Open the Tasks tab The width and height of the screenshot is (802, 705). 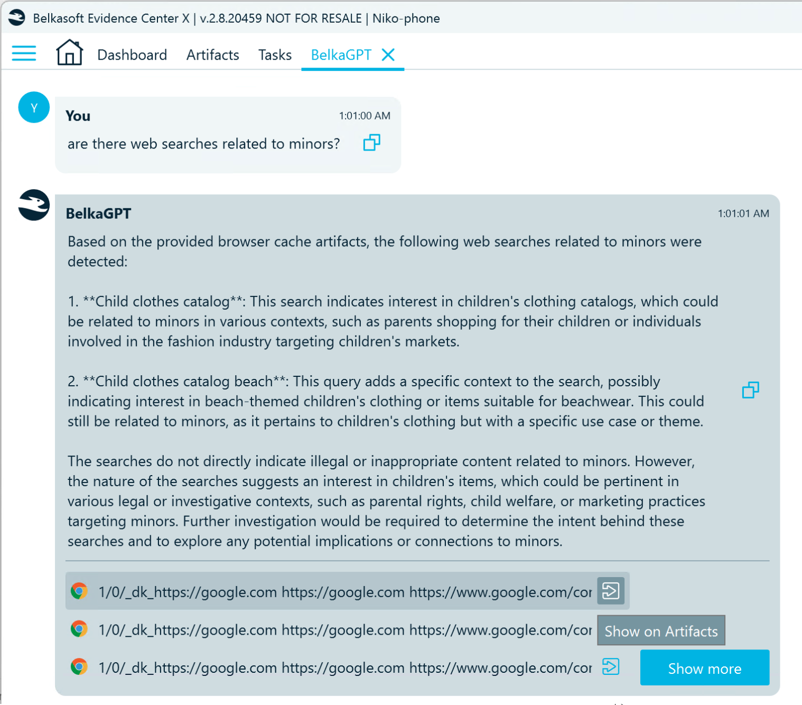pos(275,55)
